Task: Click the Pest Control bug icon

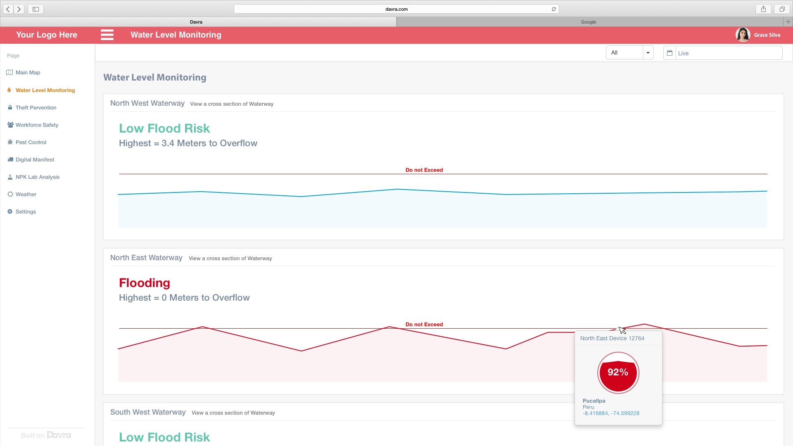Action: point(10,142)
